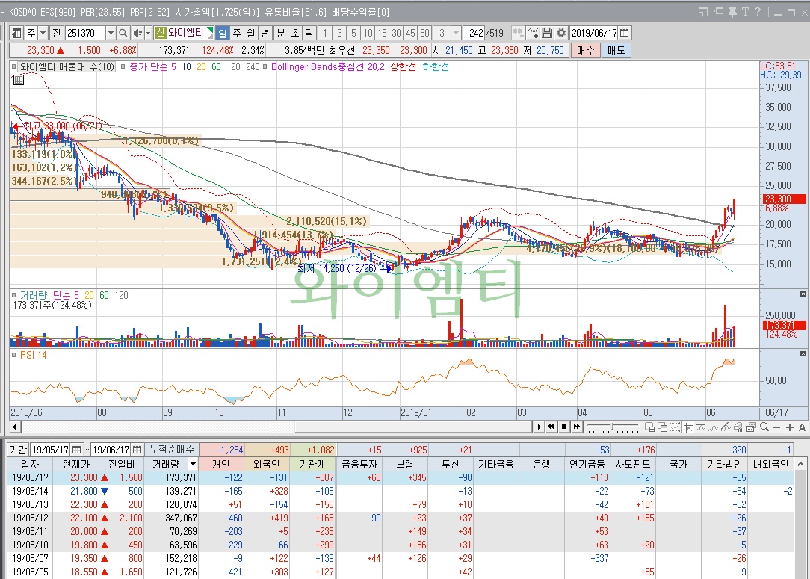Switch to second 초 chart period
The height and width of the screenshot is (579, 810).
pyautogui.click(x=295, y=33)
